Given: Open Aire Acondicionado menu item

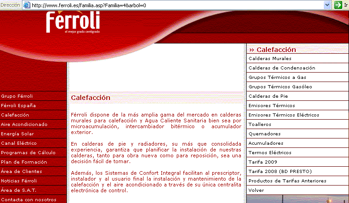Looking at the screenshot, I should [24, 124].
